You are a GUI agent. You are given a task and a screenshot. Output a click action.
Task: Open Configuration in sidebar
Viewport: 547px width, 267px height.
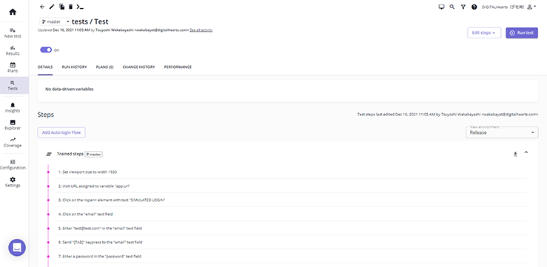tap(13, 165)
